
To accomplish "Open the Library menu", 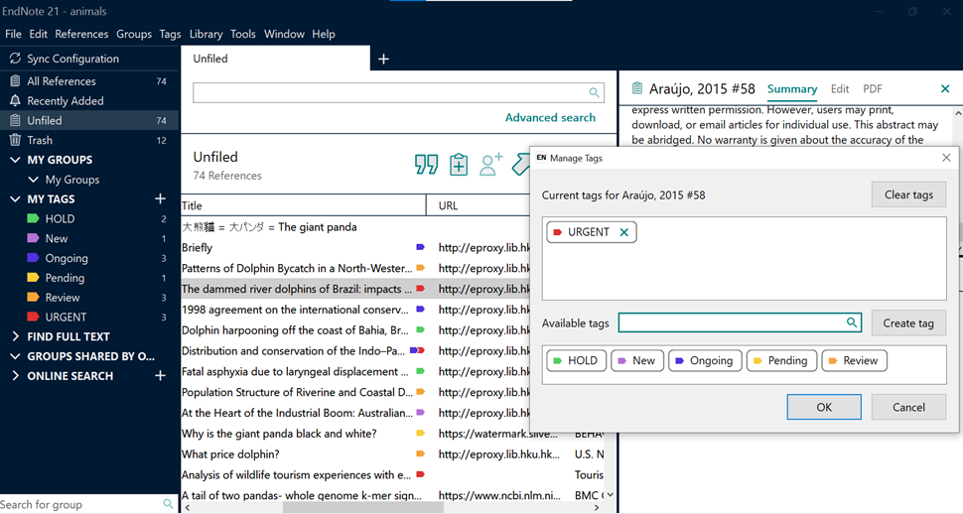I will coord(206,34).
